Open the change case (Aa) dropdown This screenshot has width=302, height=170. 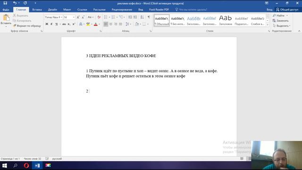pos(91,17)
